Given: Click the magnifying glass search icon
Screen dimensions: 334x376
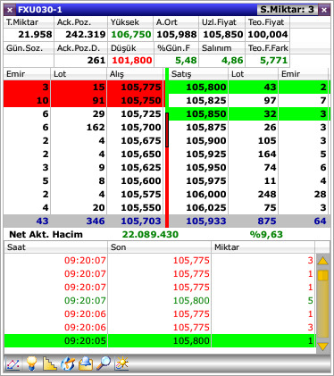Looking at the screenshot, I should (x=104, y=363).
